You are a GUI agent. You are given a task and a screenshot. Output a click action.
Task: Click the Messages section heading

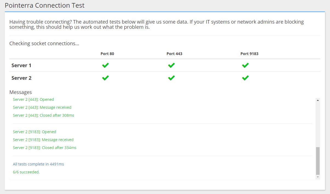pos(21,92)
